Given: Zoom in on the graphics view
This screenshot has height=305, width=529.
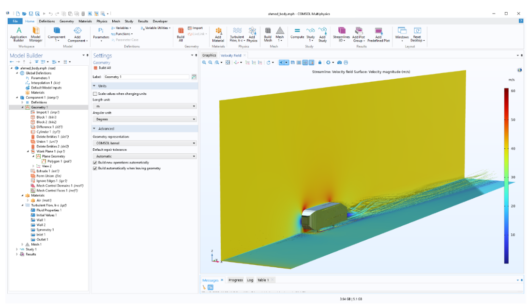Looking at the screenshot, I should 204,62.
